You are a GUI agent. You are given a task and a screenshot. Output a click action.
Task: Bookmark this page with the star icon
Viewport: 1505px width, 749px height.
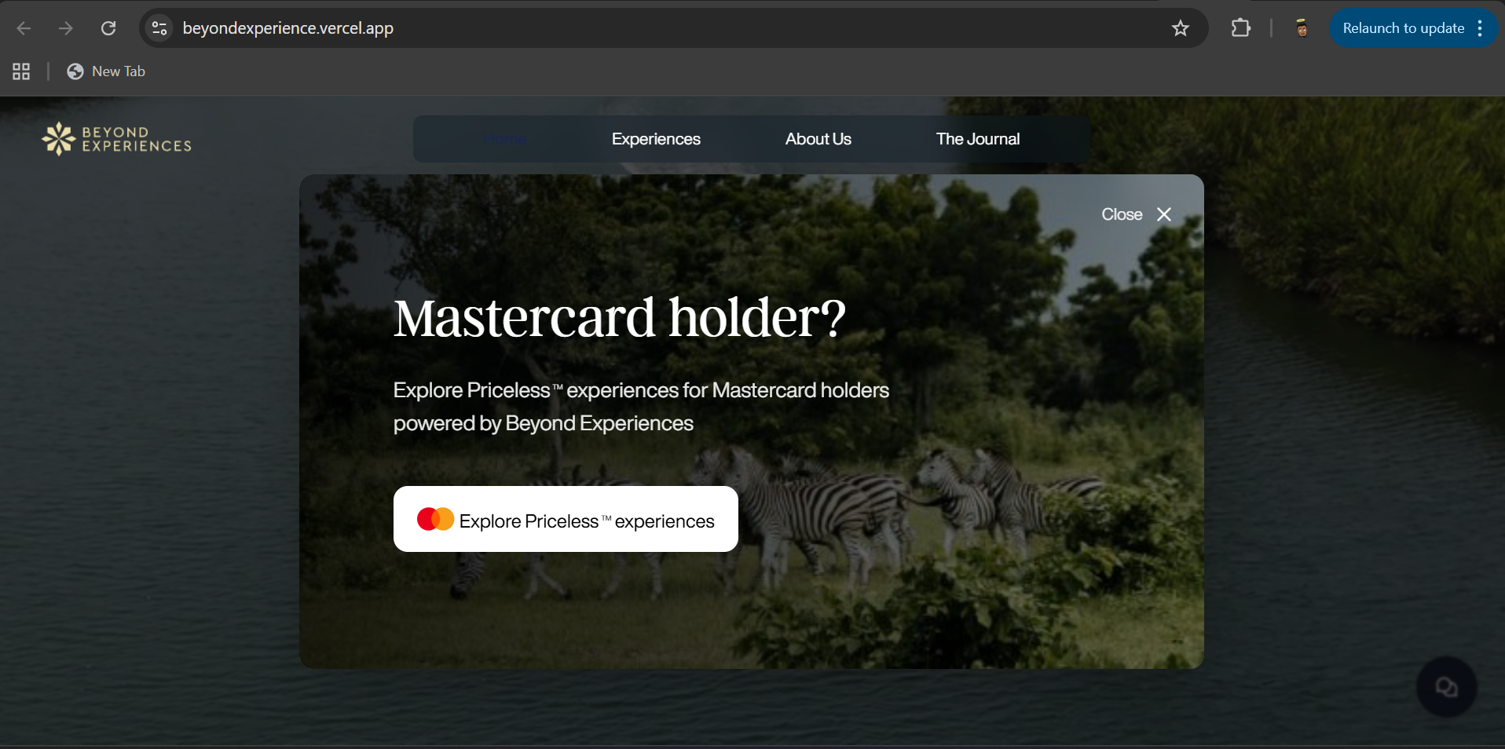[x=1180, y=28]
